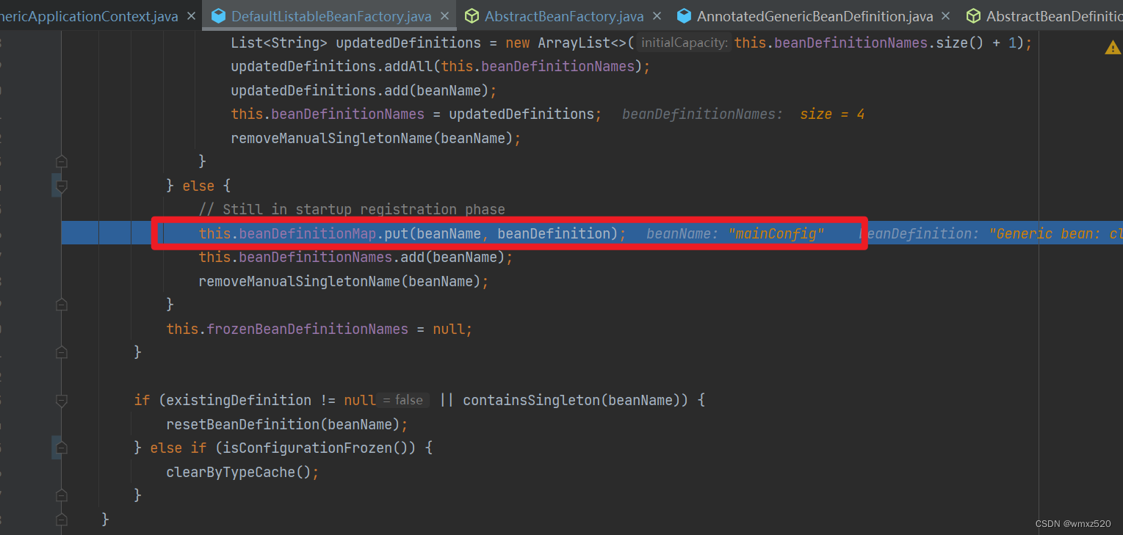Click 'List<String> updatedDefinitions' declaration

click(355, 43)
